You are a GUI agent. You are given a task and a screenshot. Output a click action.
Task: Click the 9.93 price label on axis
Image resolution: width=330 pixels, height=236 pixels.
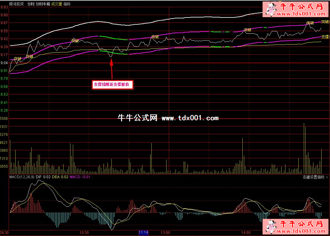tap(4, 7)
